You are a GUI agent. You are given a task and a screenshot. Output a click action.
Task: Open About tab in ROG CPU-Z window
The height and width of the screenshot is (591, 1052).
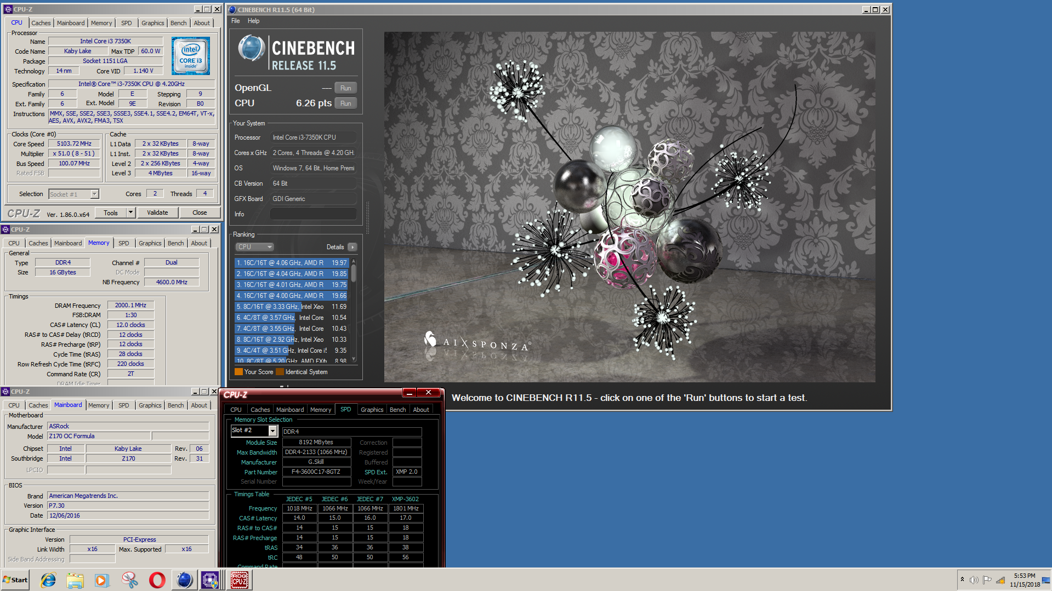tap(421, 410)
